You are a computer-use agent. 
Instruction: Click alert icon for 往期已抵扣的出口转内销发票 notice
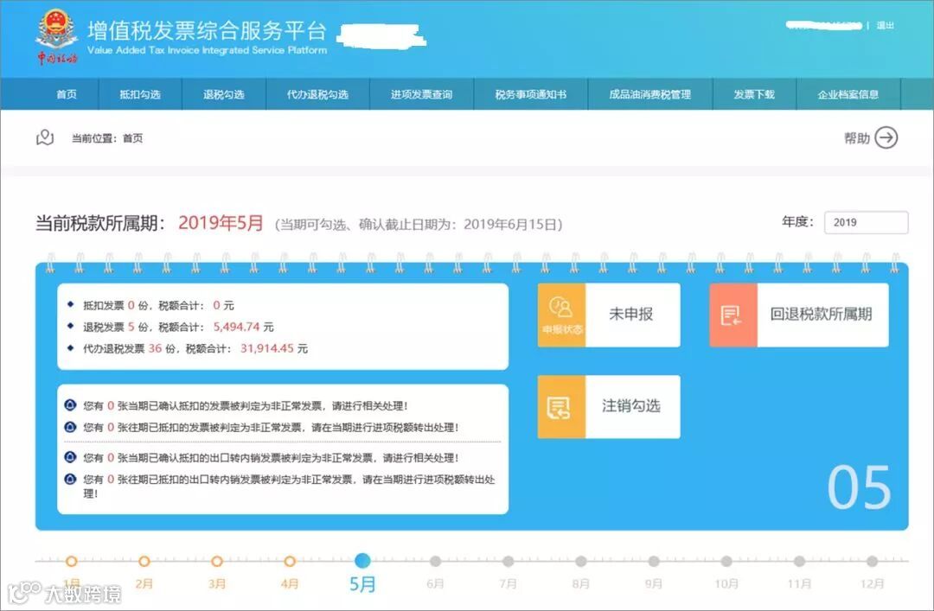click(x=70, y=479)
